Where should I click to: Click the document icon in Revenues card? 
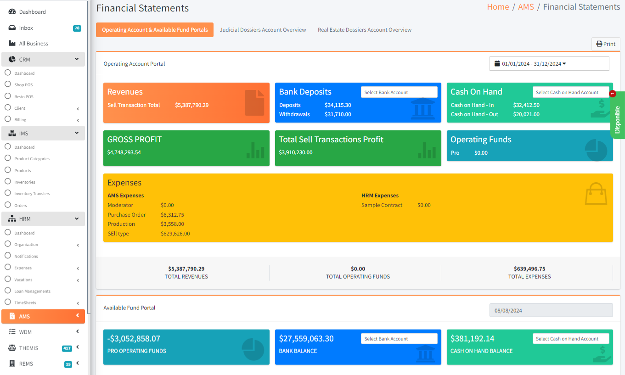click(254, 102)
